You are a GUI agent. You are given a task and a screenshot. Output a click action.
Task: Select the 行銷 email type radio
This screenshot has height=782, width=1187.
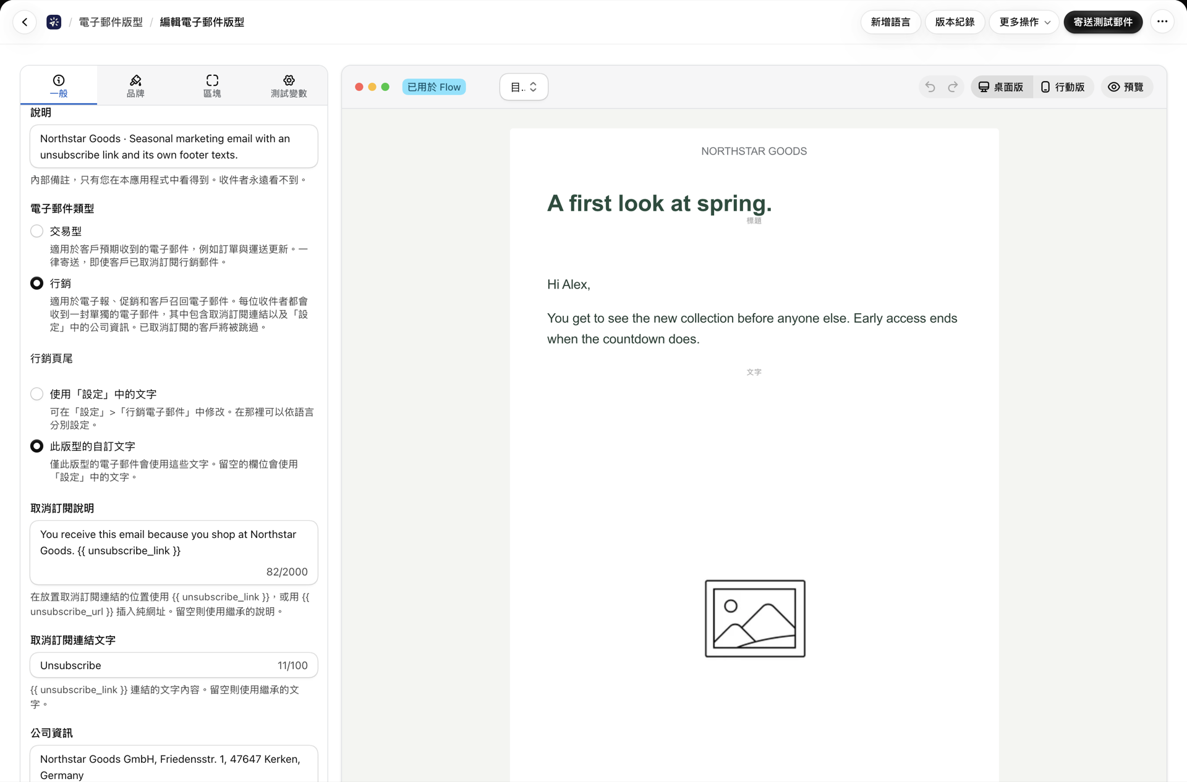(37, 284)
